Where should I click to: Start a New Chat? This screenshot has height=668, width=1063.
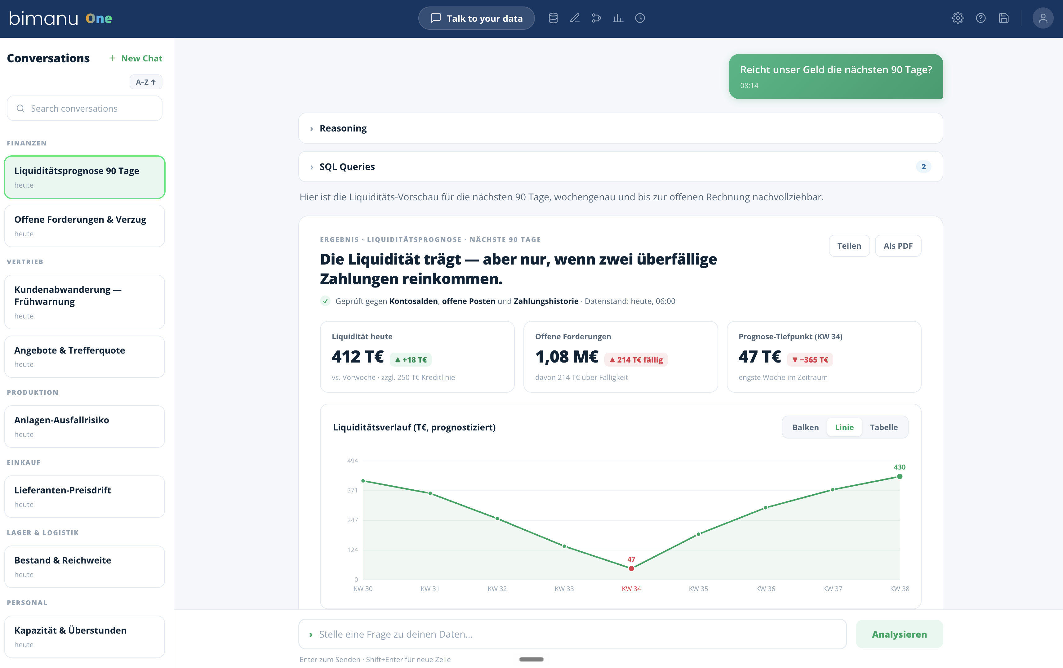[x=136, y=58]
